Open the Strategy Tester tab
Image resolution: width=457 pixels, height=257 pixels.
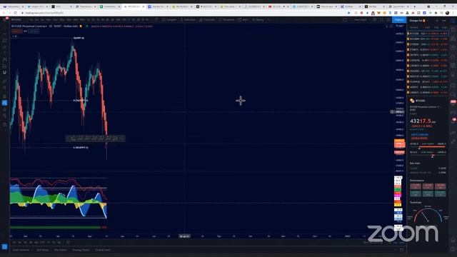tap(81, 250)
